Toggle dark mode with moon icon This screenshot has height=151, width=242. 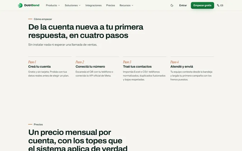(x=172, y=5)
